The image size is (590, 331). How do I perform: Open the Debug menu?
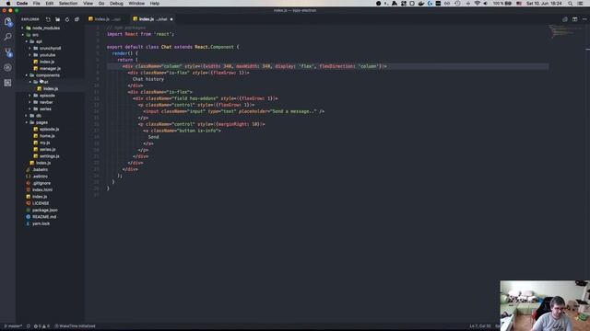[116, 4]
